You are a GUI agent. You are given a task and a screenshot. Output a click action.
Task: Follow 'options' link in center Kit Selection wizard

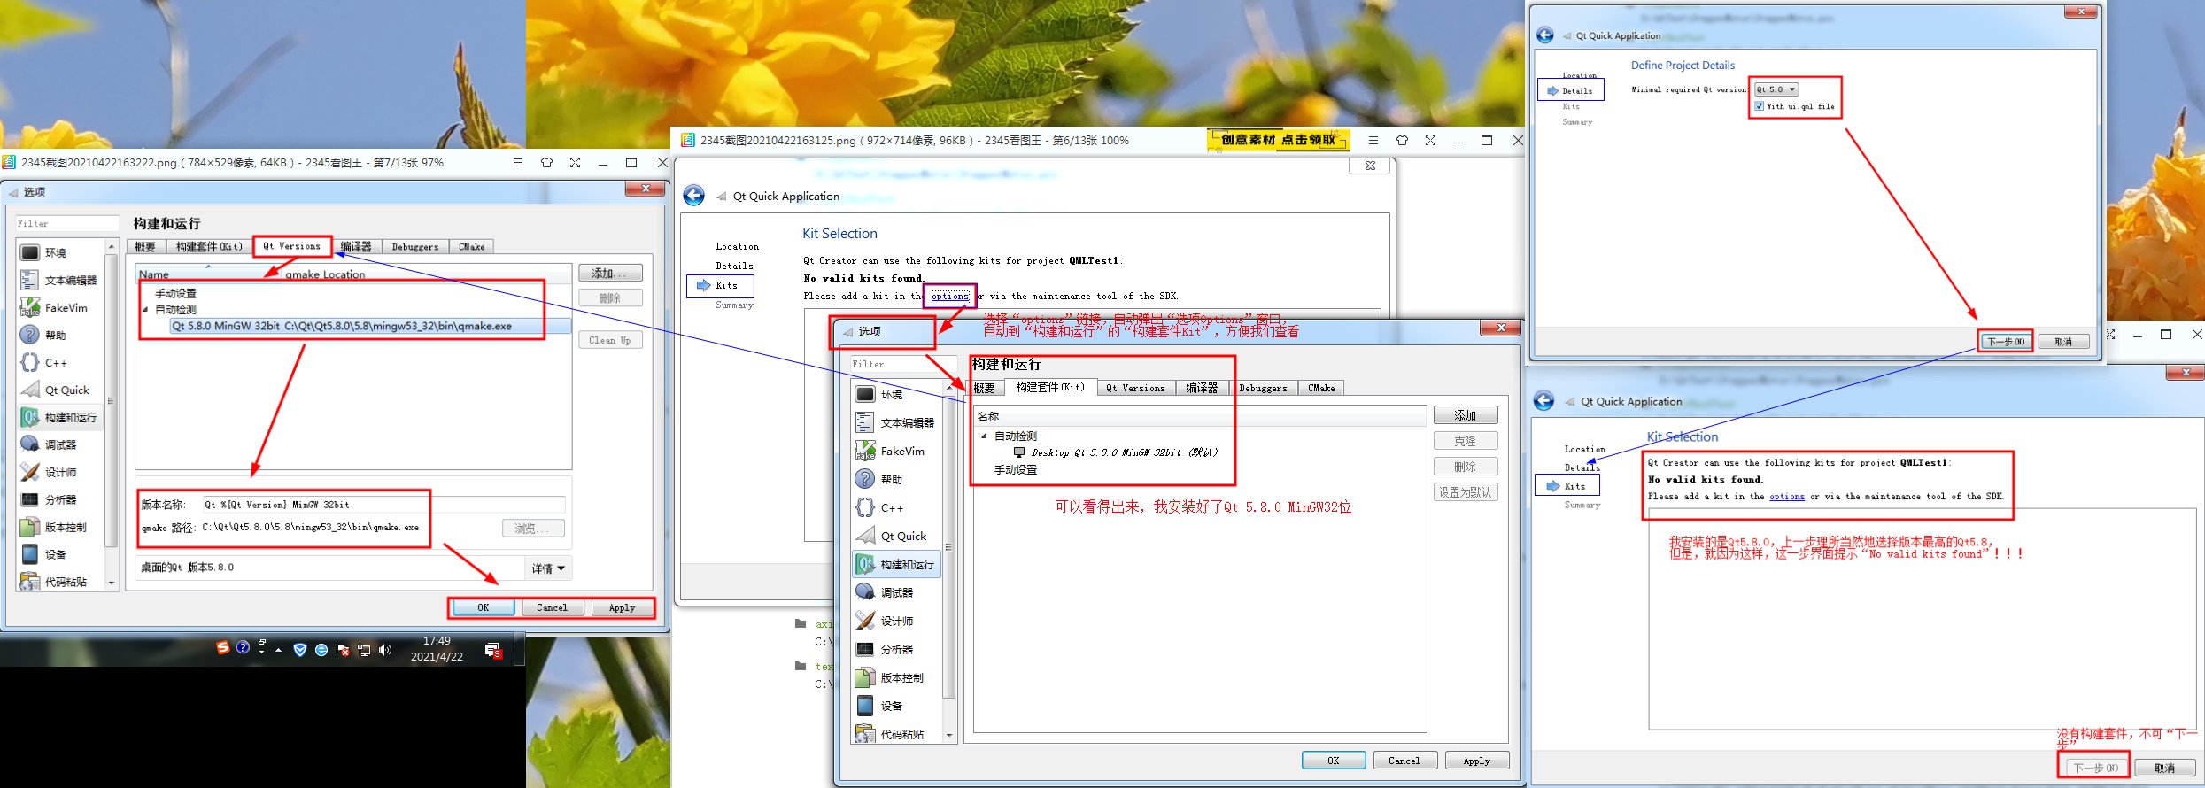(949, 296)
